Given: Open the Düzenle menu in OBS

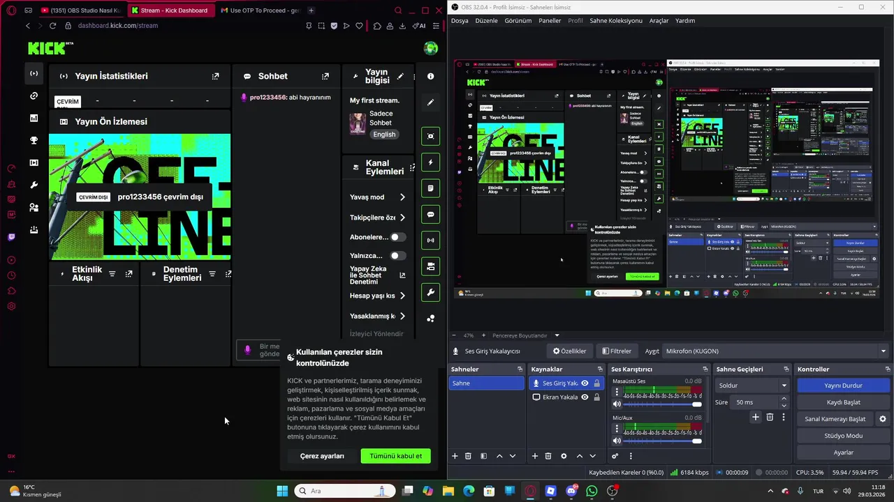Looking at the screenshot, I should (486, 21).
